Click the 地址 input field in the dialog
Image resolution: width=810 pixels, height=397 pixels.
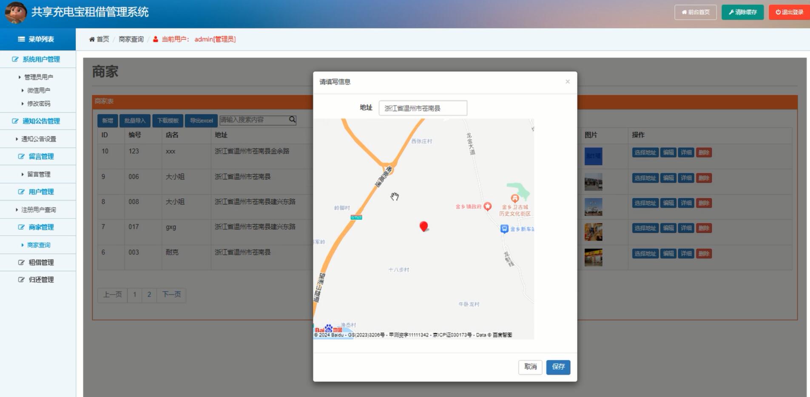coord(423,108)
